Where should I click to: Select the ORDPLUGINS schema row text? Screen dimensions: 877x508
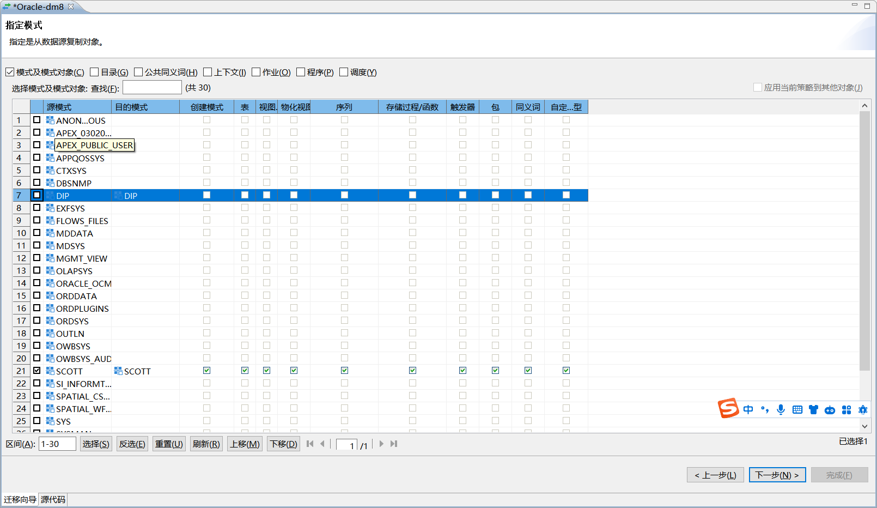(x=82, y=309)
